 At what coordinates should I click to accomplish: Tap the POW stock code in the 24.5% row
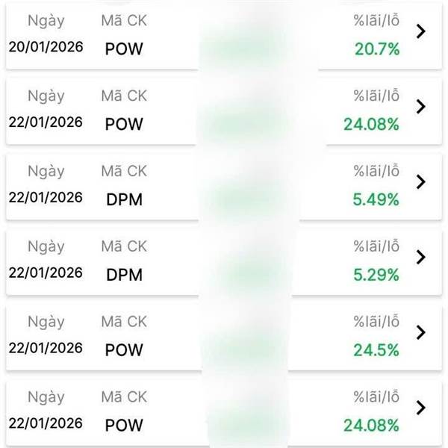pos(124,350)
